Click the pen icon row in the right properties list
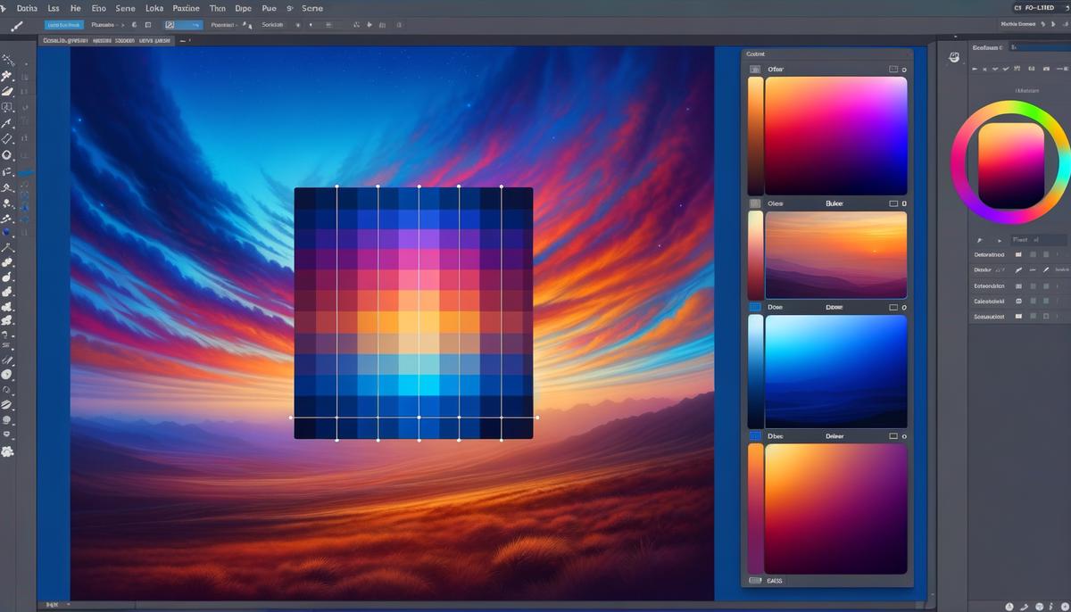This screenshot has height=612, width=1071. coord(1017,269)
